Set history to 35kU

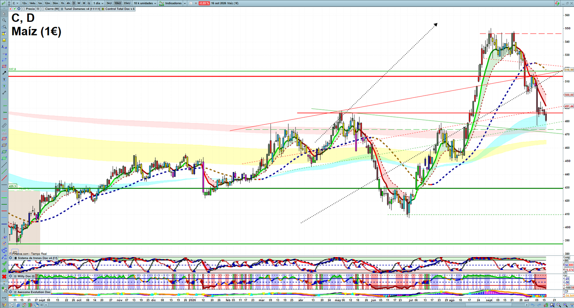point(127,3)
